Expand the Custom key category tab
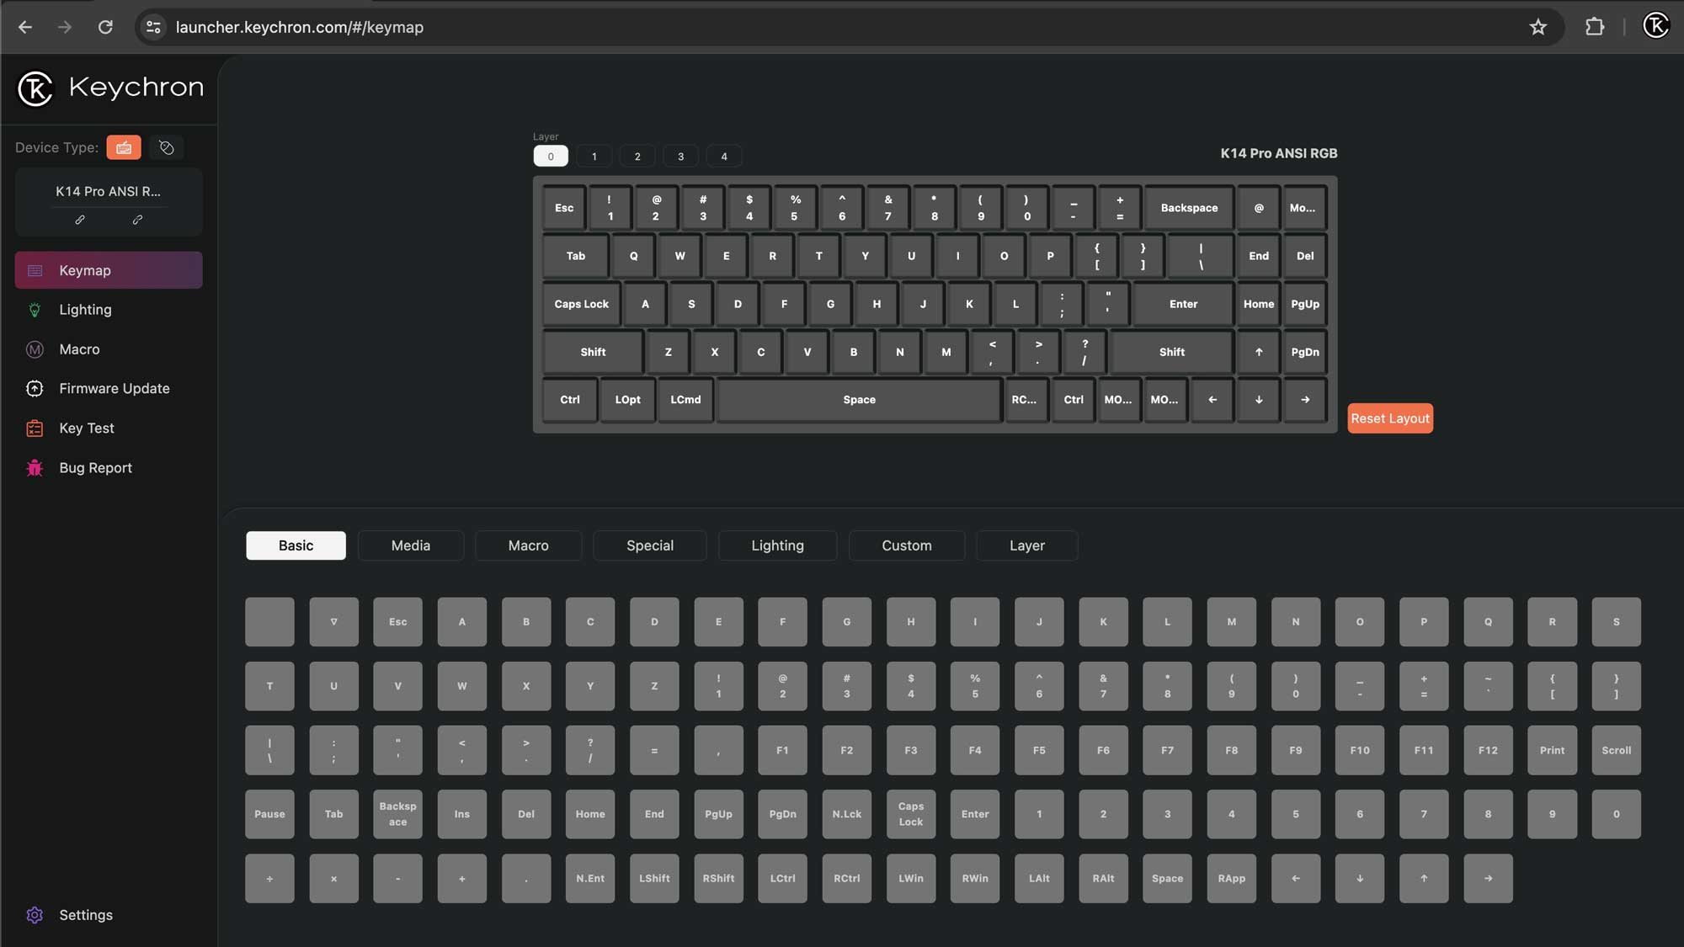Image resolution: width=1684 pixels, height=947 pixels. 907,545
